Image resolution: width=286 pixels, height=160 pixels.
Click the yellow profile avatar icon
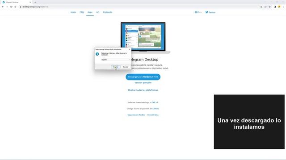point(279,7)
